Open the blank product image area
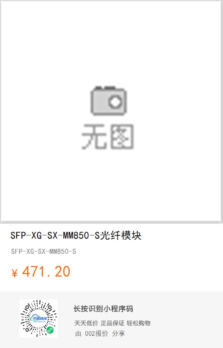This screenshot has width=223, height=348. 111,111
